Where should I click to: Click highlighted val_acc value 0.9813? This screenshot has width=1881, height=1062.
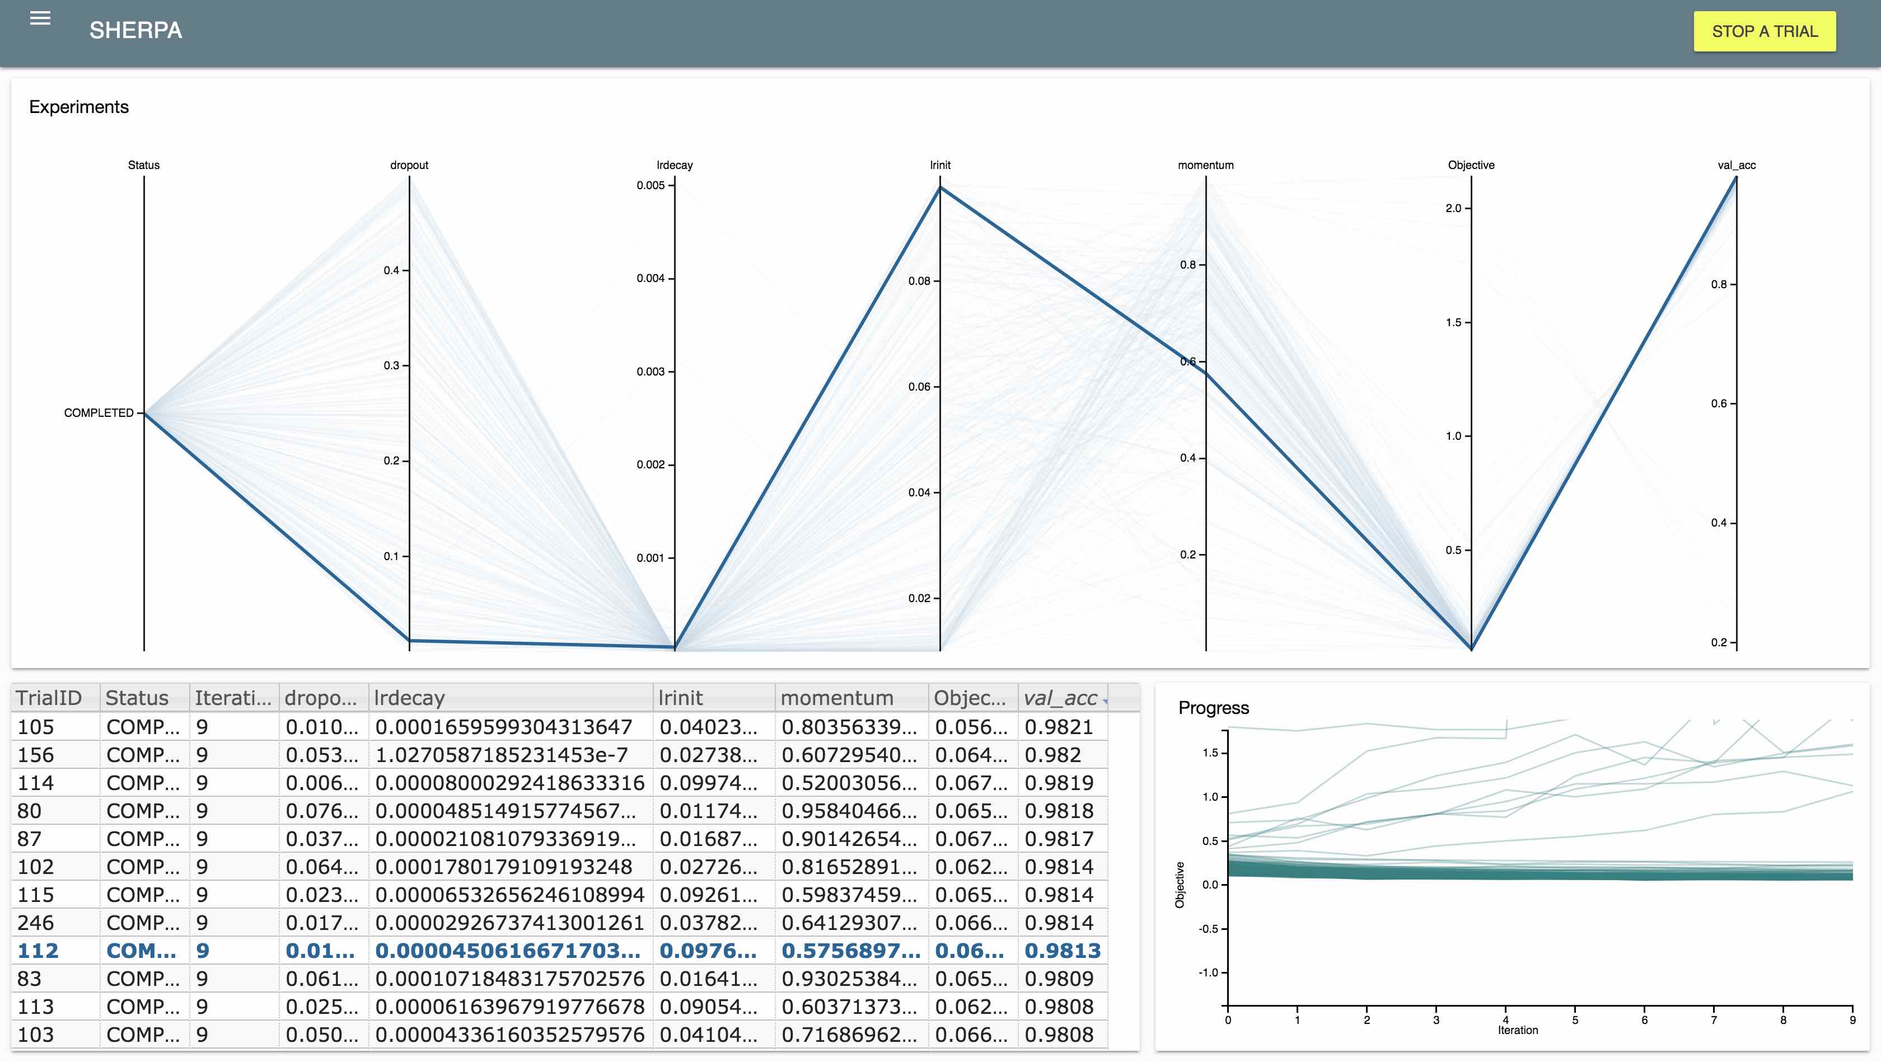tap(1063, 951)
